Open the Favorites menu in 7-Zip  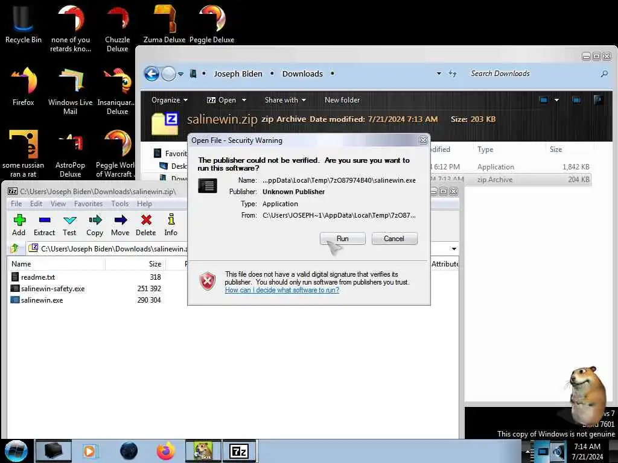point(88,204)
